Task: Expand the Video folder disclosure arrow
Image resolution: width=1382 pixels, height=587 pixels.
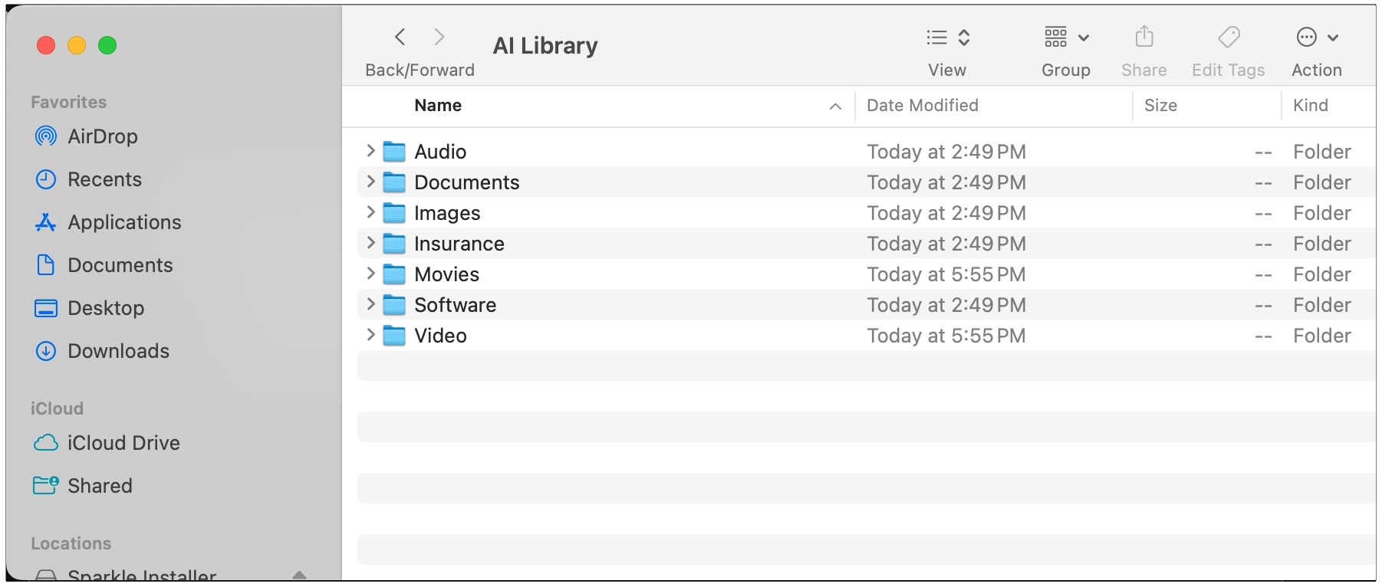Action: (x=370, y=335)
